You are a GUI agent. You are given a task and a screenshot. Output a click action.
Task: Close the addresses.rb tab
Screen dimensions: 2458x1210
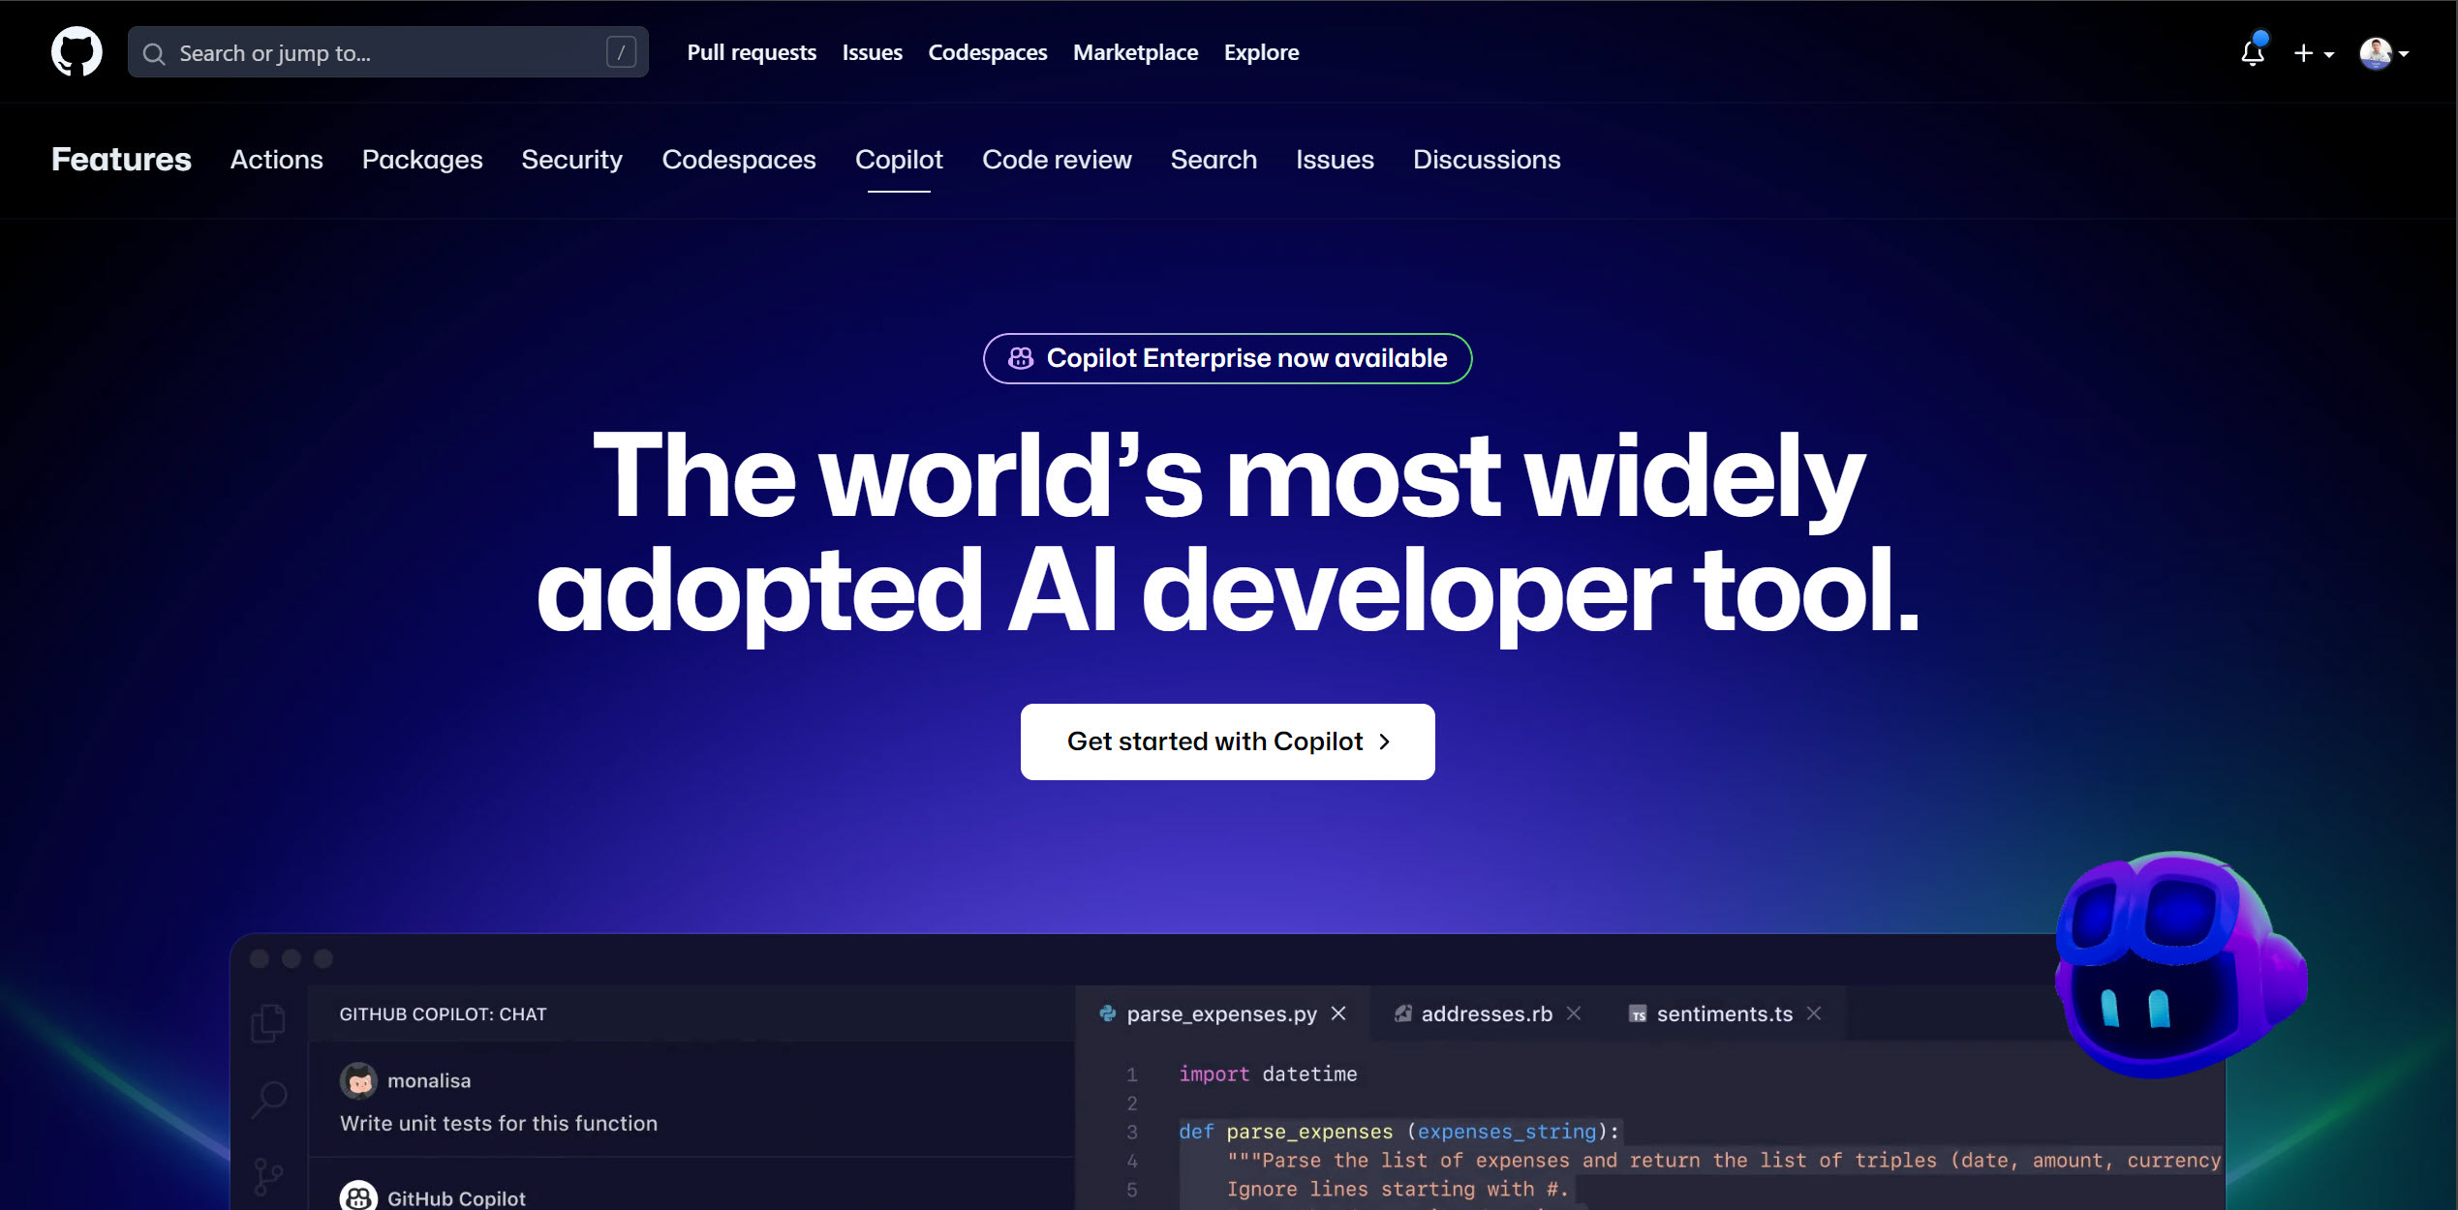point(1574,1013)
